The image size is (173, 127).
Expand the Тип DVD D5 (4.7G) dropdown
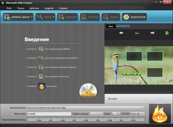pyautogui.click(x=143, y=114)
